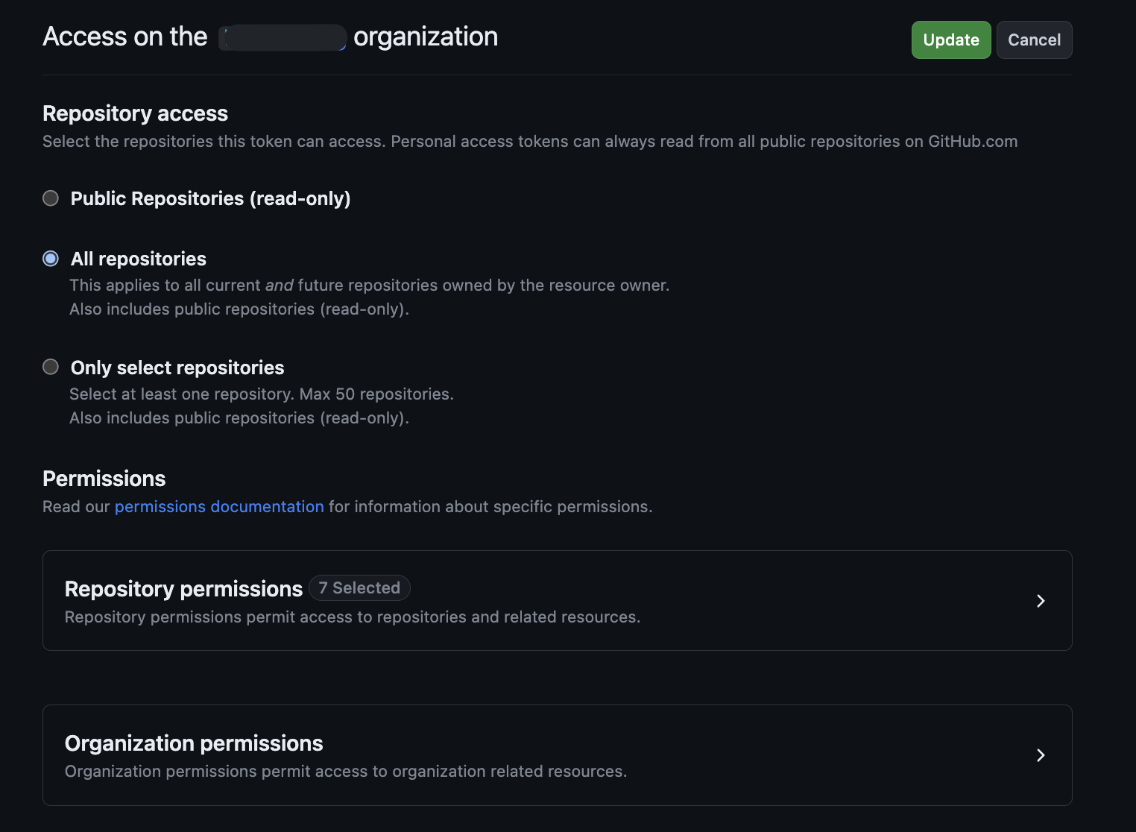Click the Organization permissions heading
Screen dimensions: 1136x832
[x=194, y=743]
